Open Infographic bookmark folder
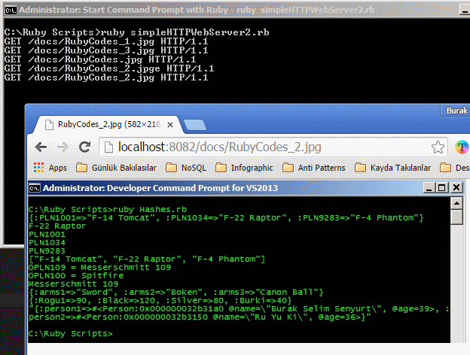 244,168
